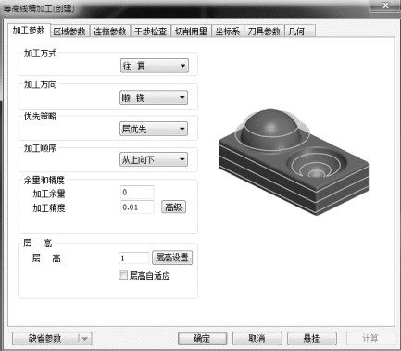Click the 悬挂 button

312,339
